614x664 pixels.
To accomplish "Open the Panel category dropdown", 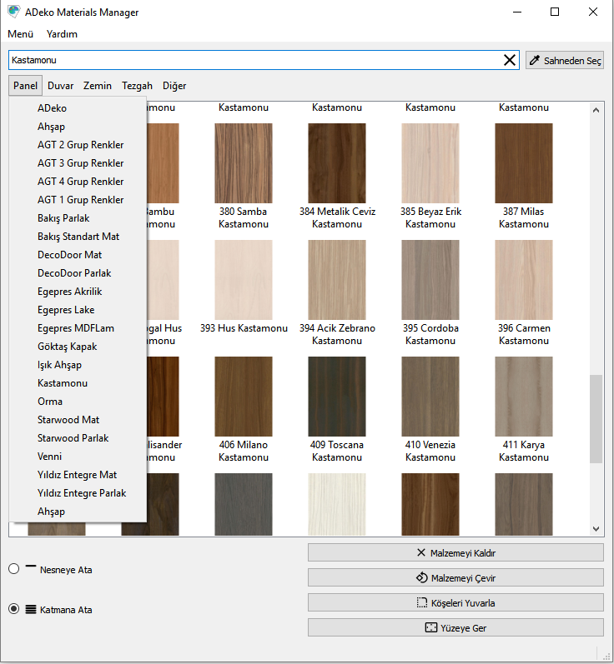I will [25, 86].
